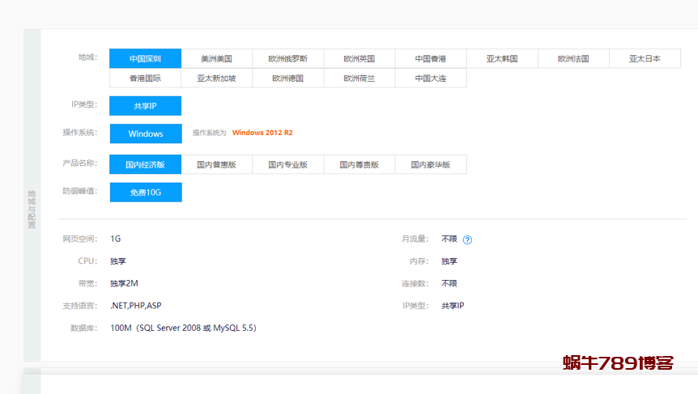Choose 亚太韩国 region
The image size is (698, 394).
501,59
